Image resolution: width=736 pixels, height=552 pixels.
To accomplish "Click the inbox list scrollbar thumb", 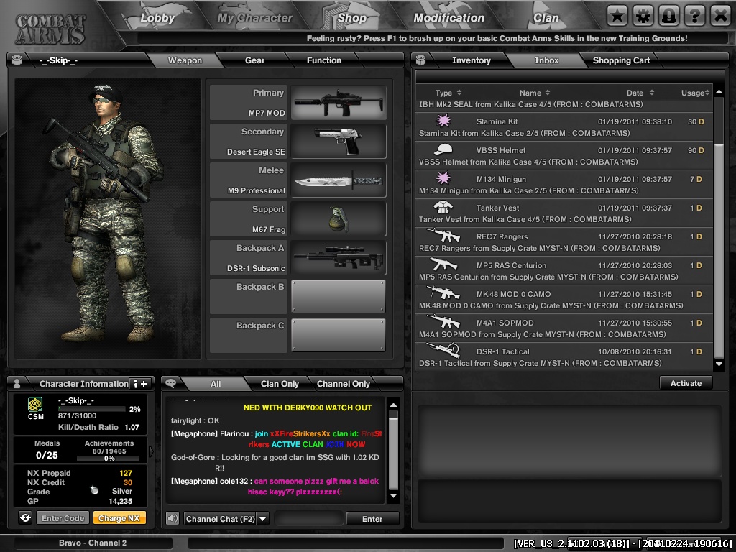I will pos(719,251).
